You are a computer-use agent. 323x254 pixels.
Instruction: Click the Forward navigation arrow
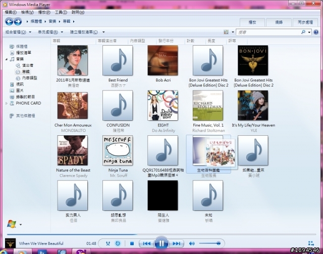tap(18, 21)
